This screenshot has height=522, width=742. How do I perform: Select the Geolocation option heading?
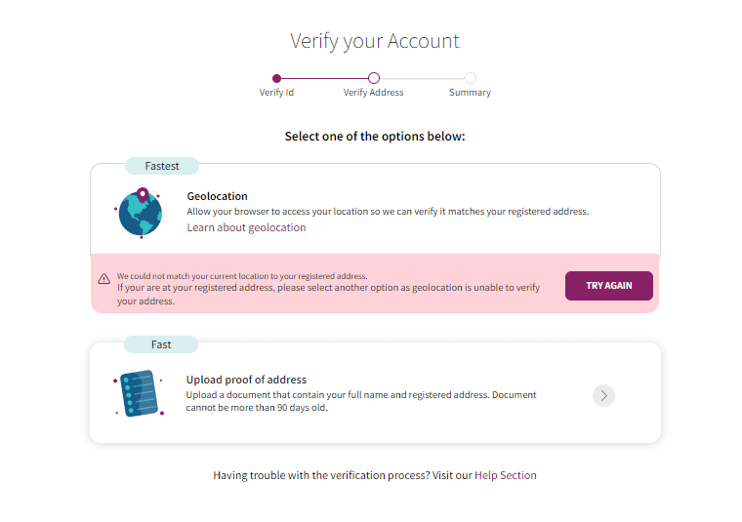click(x=217, y=196)
